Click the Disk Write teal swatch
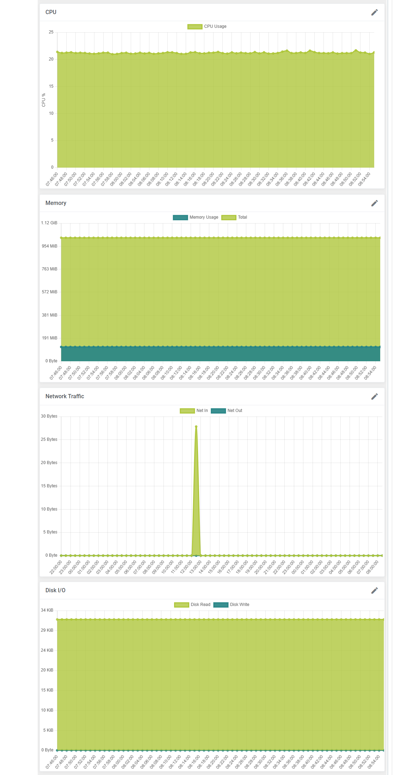395x775 pixels. [221, 605]
